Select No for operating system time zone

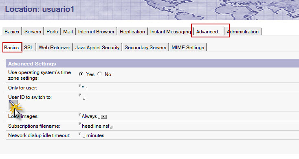[99, 74]
